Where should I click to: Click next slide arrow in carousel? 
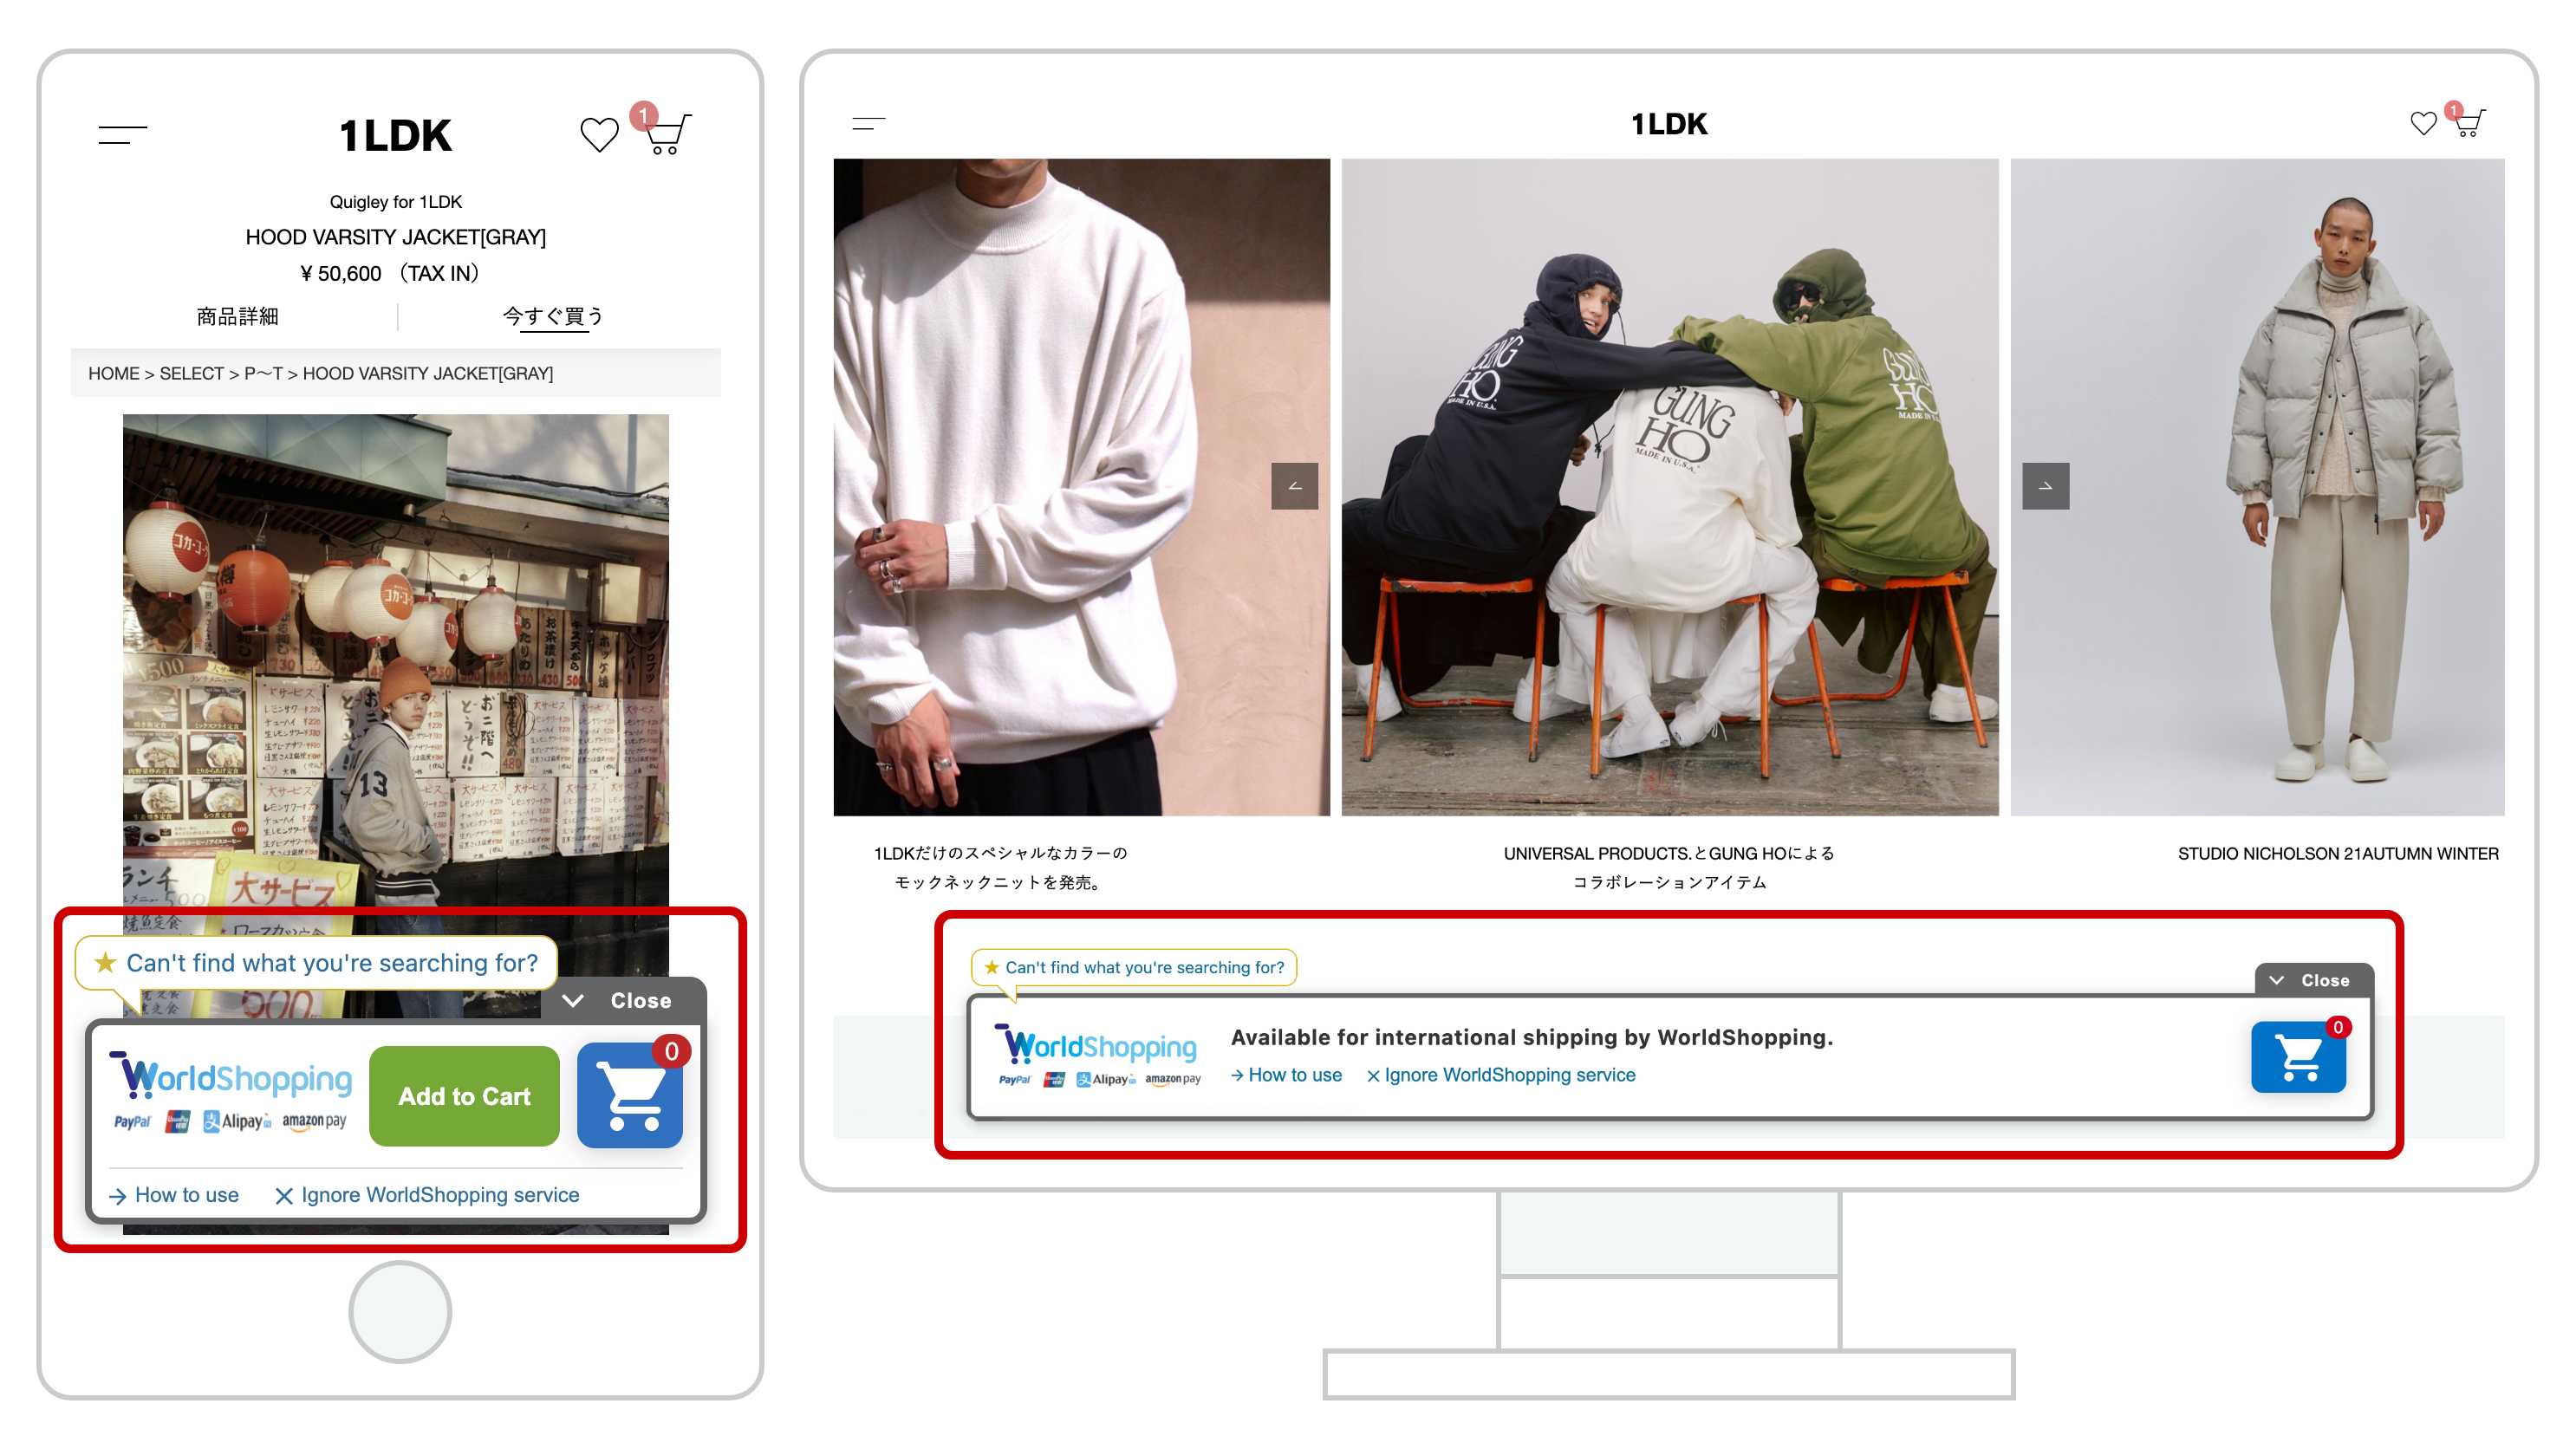click(2045, 486)
